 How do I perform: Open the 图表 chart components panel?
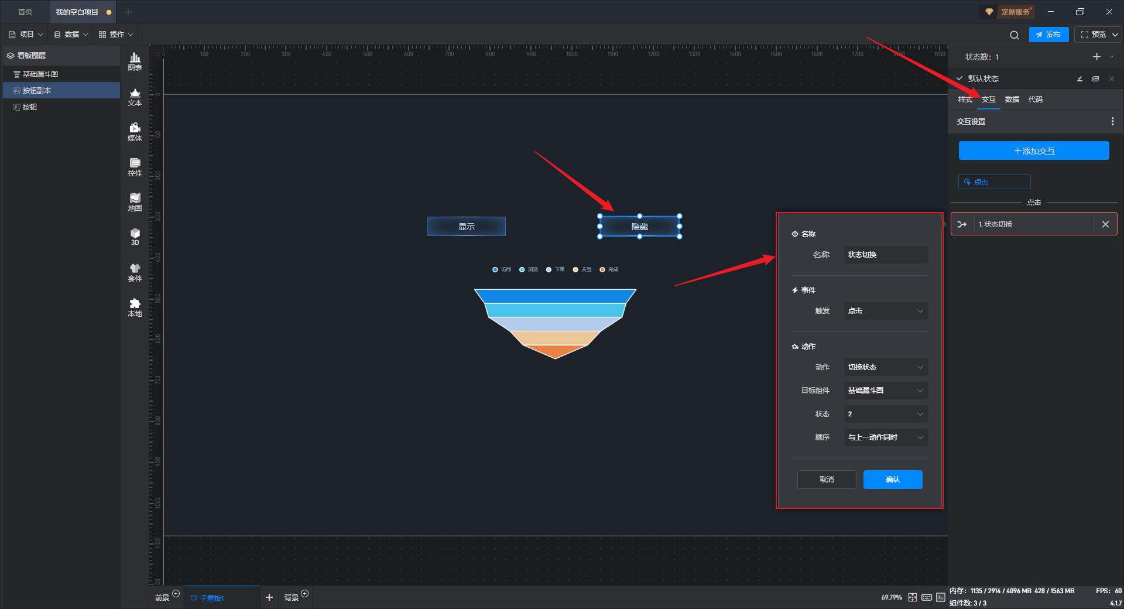tap(135, 61)
